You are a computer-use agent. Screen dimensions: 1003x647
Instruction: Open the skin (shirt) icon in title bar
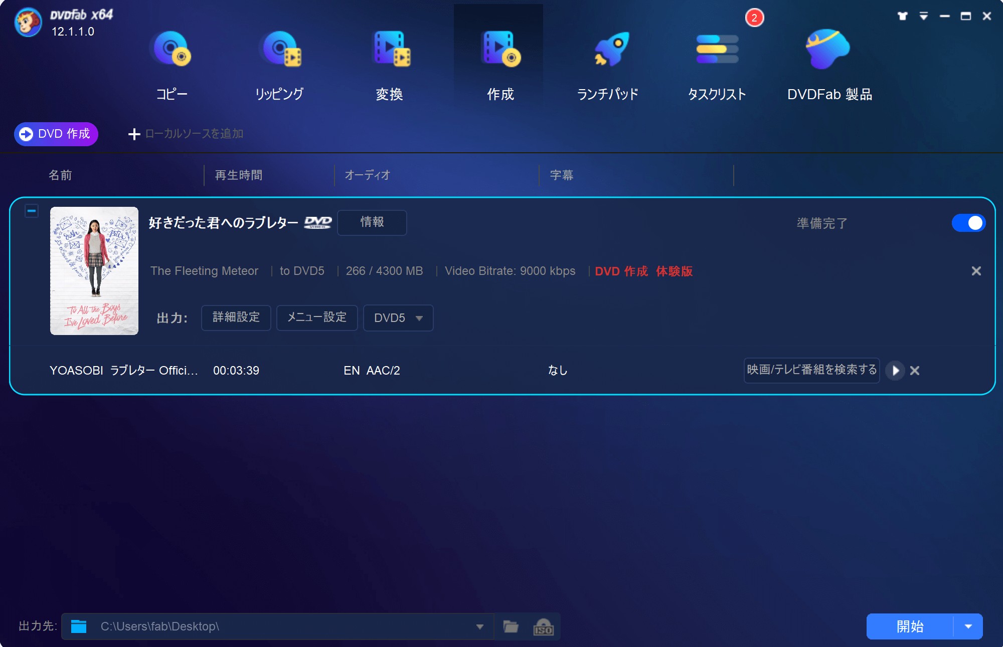(903, 16)
